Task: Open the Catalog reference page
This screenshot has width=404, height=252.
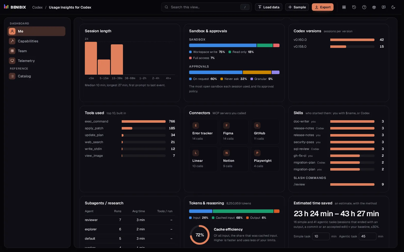Action: tap(36, 76)
